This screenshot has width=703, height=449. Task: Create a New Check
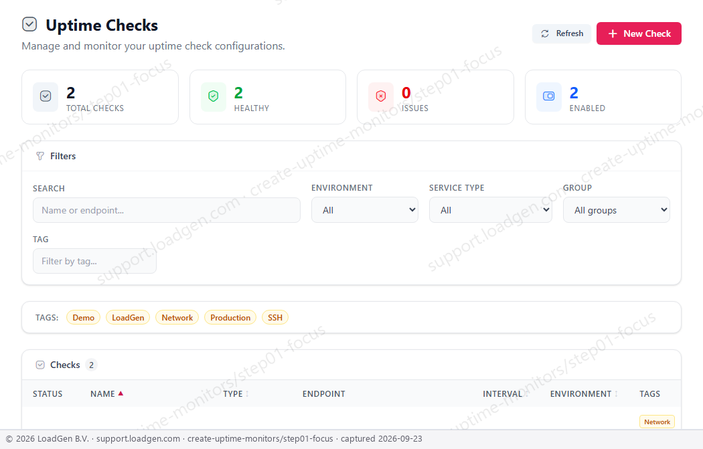pyautogui.click(x=639, y=33)
